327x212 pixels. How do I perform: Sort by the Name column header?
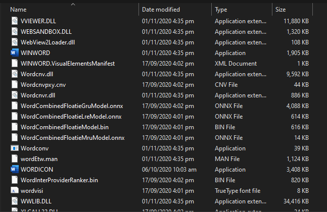[x=18, y=10]
